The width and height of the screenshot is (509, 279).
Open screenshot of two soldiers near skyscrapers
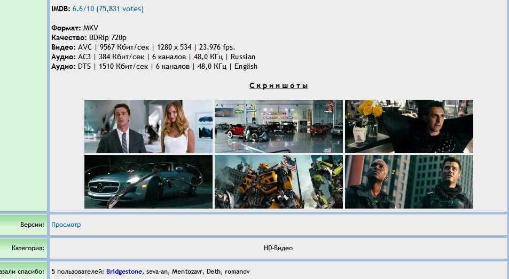409,182
